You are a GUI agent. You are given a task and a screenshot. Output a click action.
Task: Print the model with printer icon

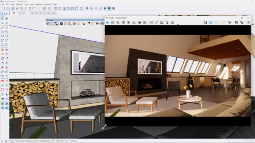click(44, 8)
